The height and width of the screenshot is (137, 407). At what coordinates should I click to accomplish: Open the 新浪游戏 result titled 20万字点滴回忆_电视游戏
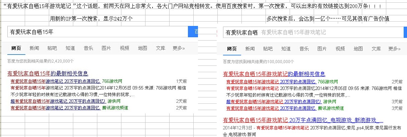(303, 120)
